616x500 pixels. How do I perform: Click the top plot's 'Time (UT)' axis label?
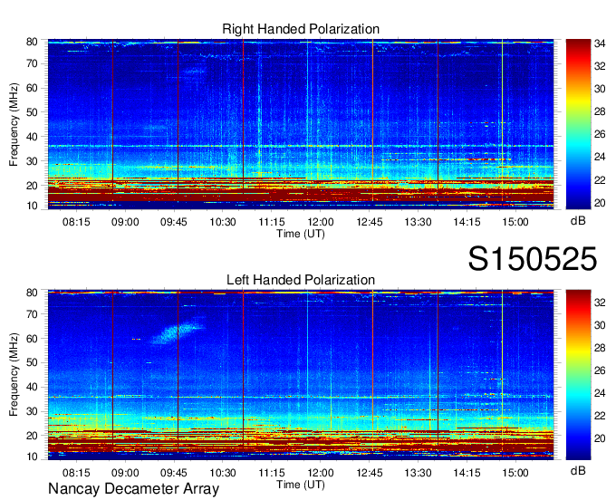(x=301, y=234)
